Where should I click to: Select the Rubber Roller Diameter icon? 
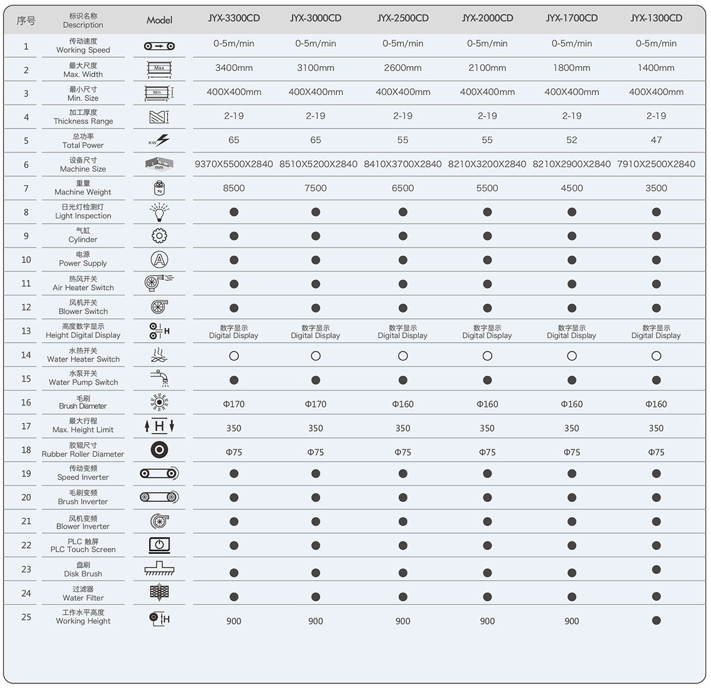tap(159, 450)
